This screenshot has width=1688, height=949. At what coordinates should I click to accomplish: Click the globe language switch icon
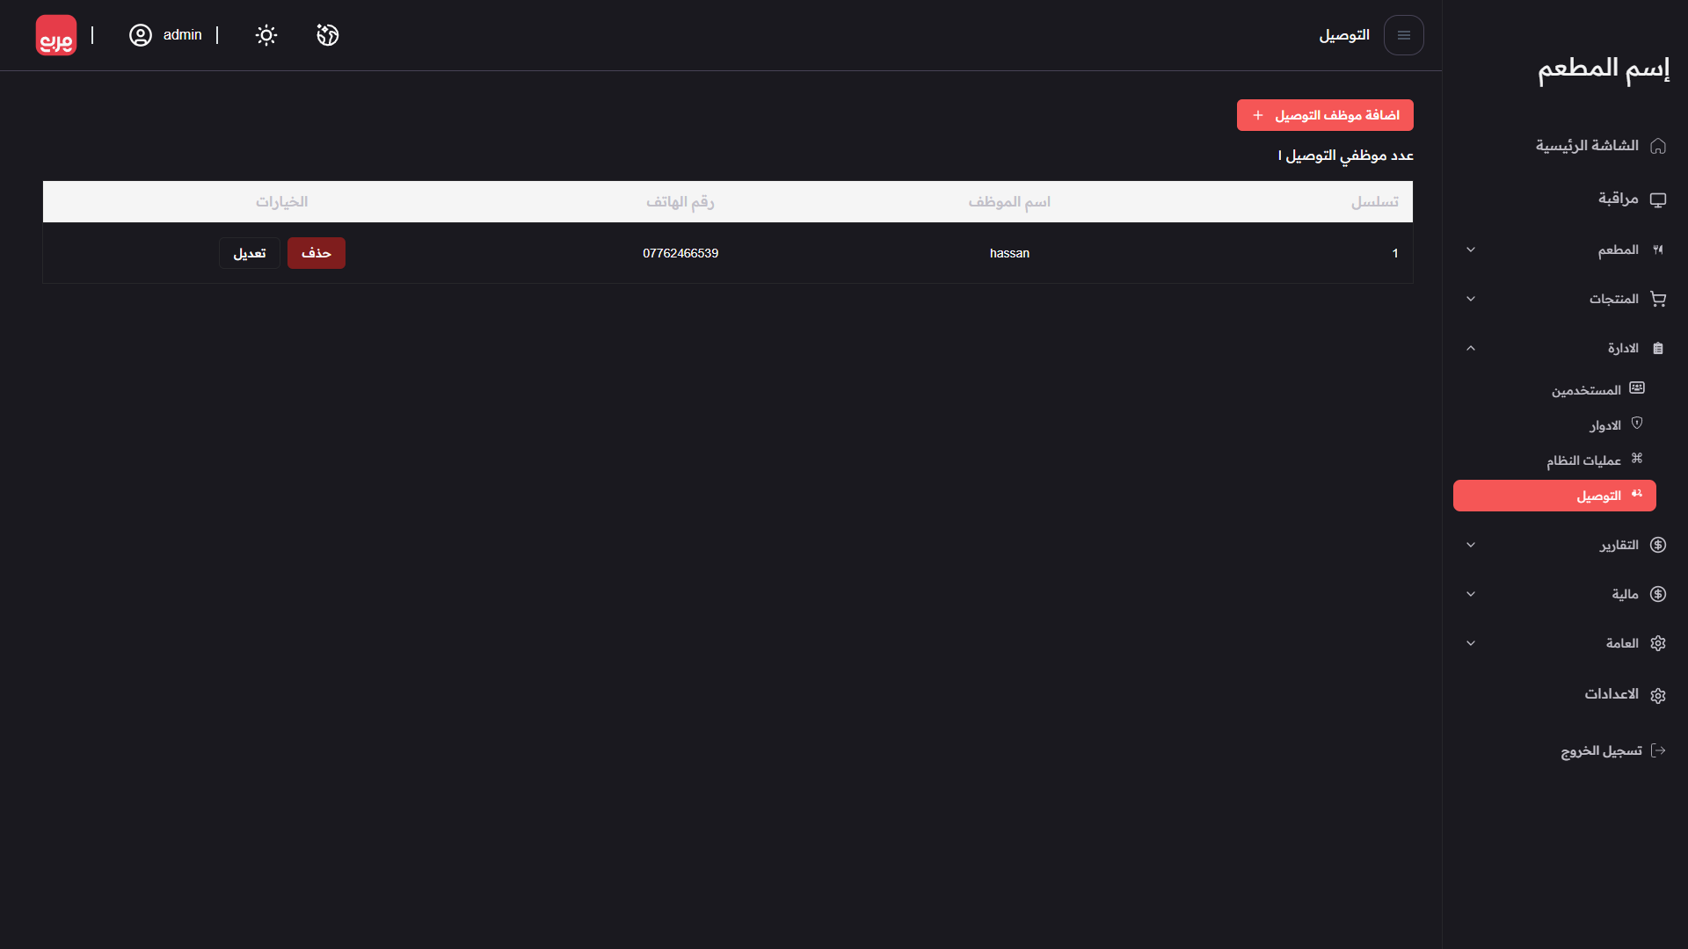point(328,35)
